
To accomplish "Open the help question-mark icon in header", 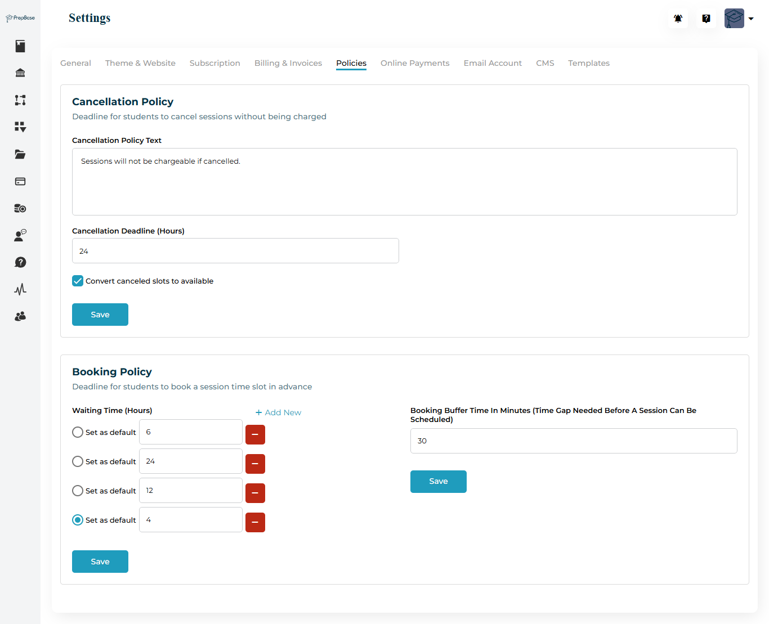I will (706, 19).
